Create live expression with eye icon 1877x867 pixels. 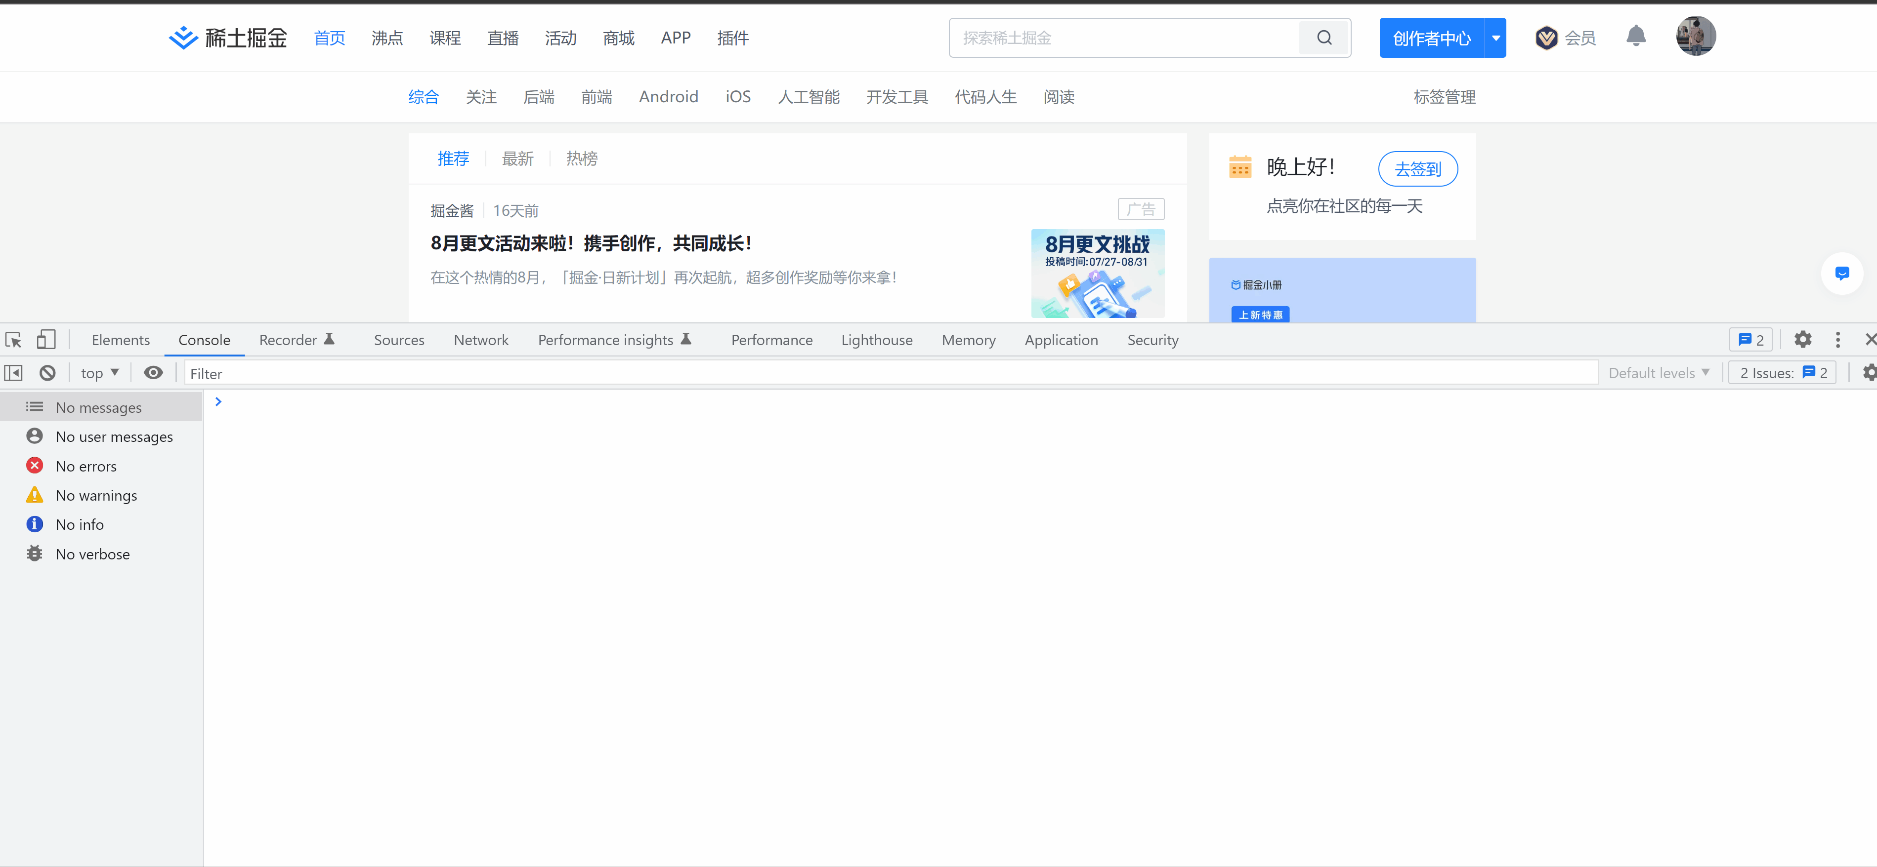click(153, 373)
